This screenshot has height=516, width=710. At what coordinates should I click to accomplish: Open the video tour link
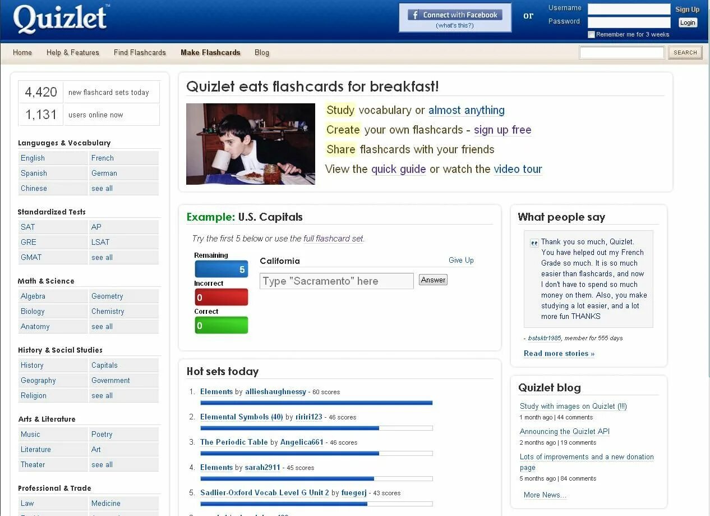518,170
